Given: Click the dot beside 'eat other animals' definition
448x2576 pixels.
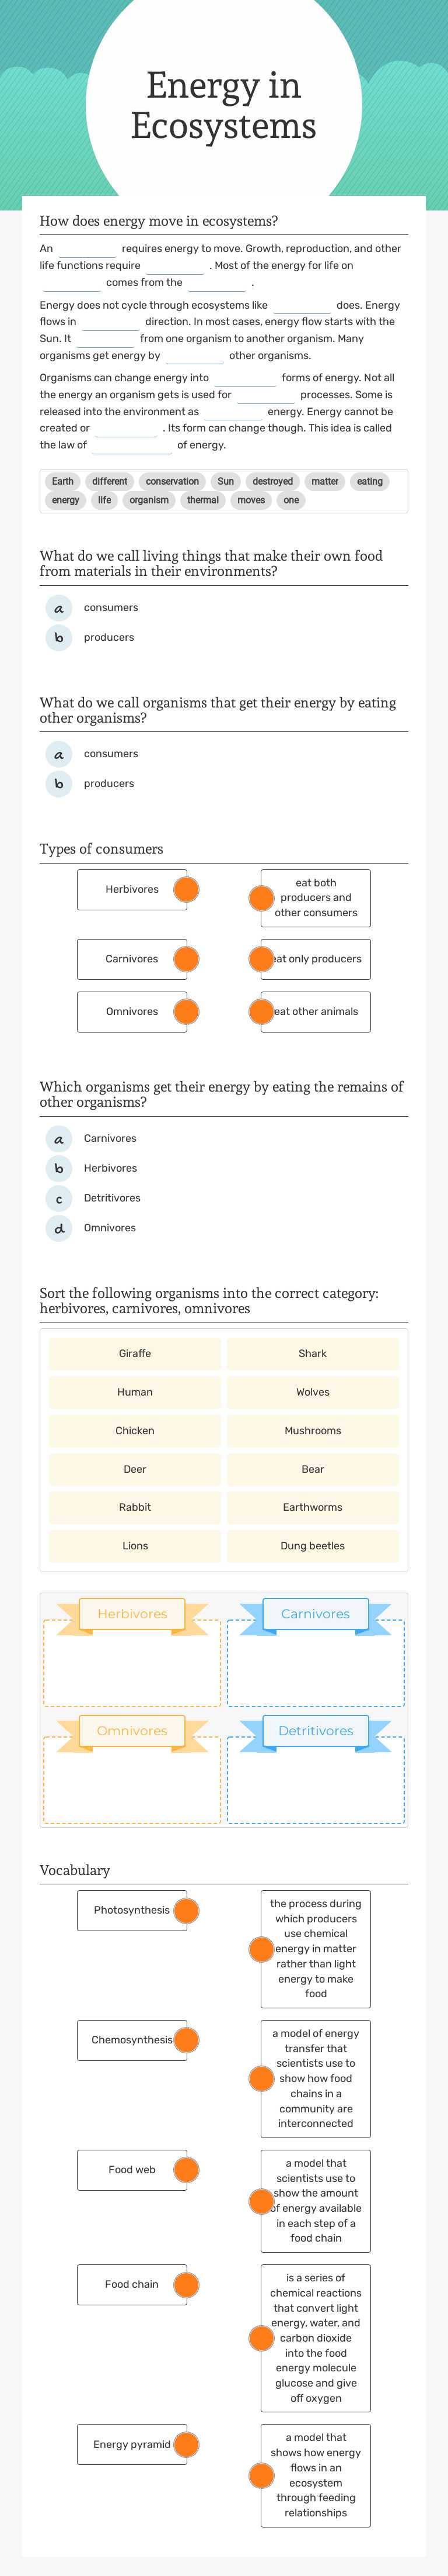Looking at the screenshot, I should click(261, 1011).
